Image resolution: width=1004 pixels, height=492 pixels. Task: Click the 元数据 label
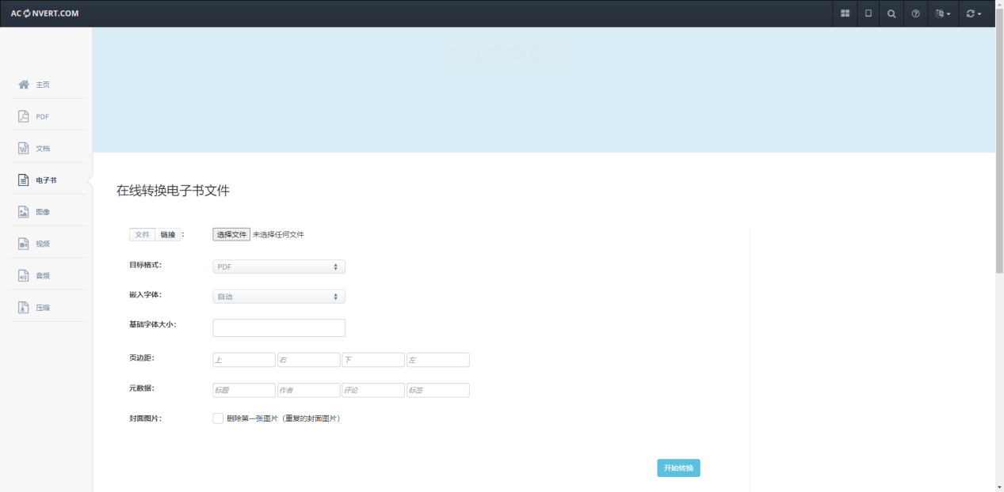coord(142,388)
